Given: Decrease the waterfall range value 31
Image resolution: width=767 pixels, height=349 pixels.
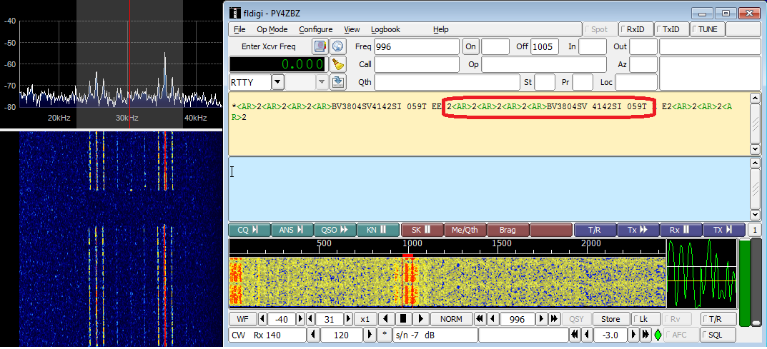Looking at the screenshot, I should coord(311,319).
